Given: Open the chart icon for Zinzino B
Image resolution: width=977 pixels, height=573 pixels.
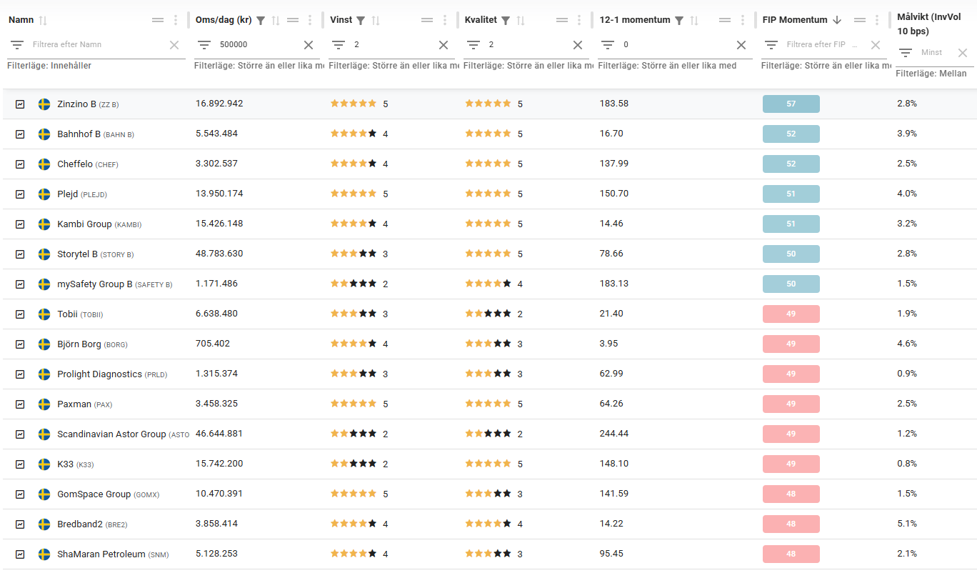Looking at the screenshot, I should tap(20, 104).
